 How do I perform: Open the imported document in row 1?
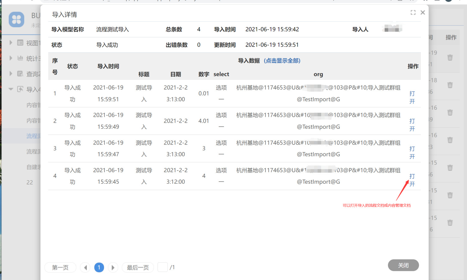pyautogui.click(x=412, y=97)
